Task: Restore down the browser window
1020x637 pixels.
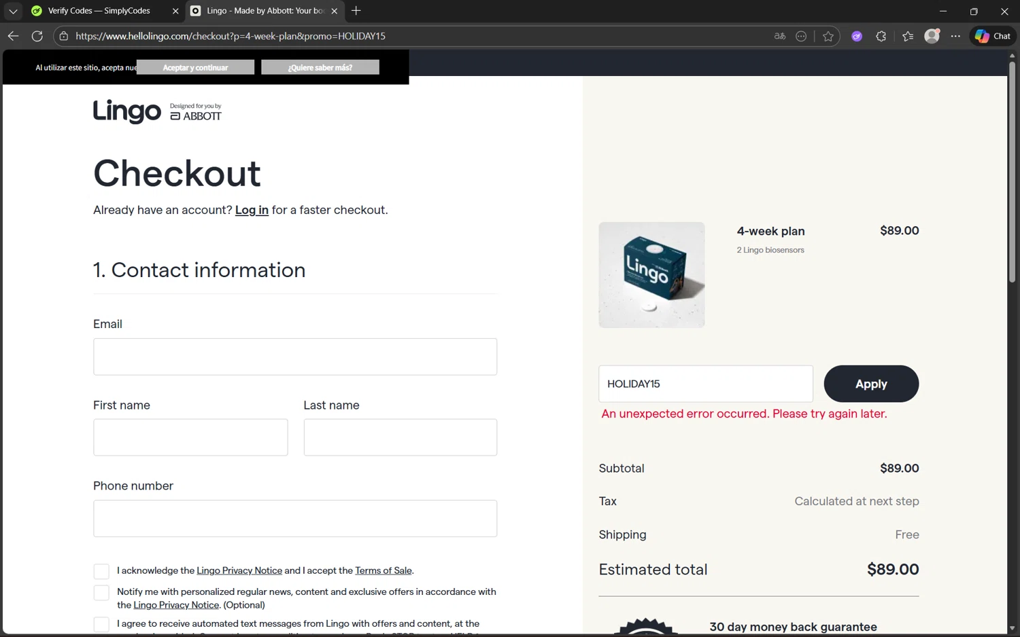Action: tap(974, 11)
